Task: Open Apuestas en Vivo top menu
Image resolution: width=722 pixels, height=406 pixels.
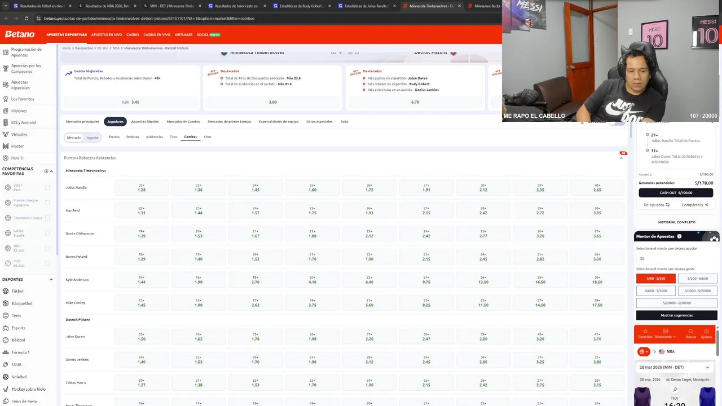Action: (x=107, y=34)
